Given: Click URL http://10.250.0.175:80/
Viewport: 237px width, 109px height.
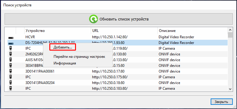Looking at the screenshot, I should point(110,77).
